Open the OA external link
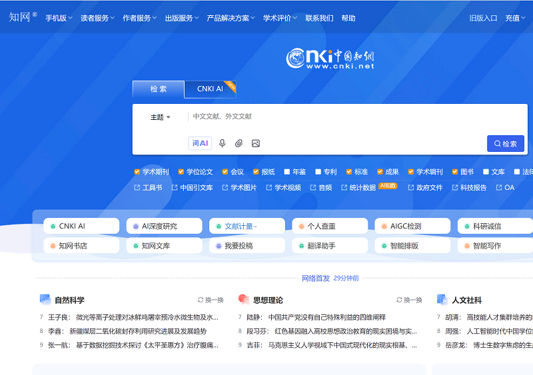 click(505, 188)
